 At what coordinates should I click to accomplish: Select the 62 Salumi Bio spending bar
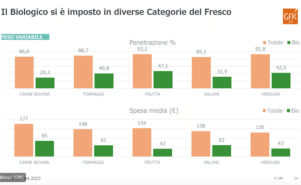(x=221, y=151)
